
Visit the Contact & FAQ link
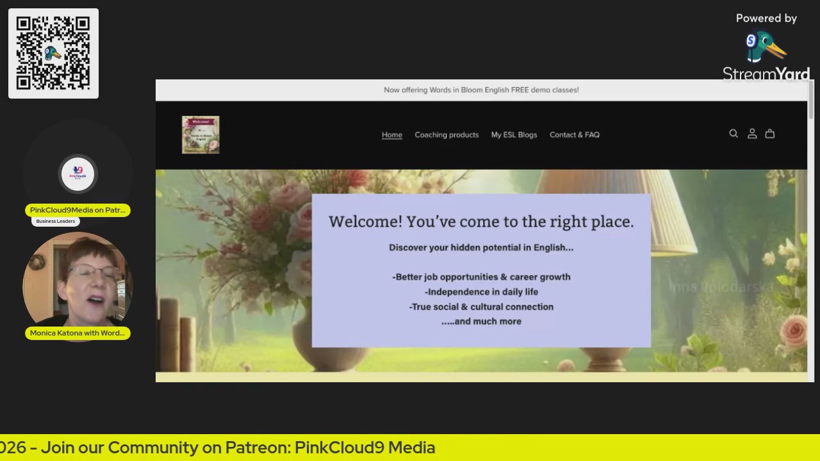575,134
